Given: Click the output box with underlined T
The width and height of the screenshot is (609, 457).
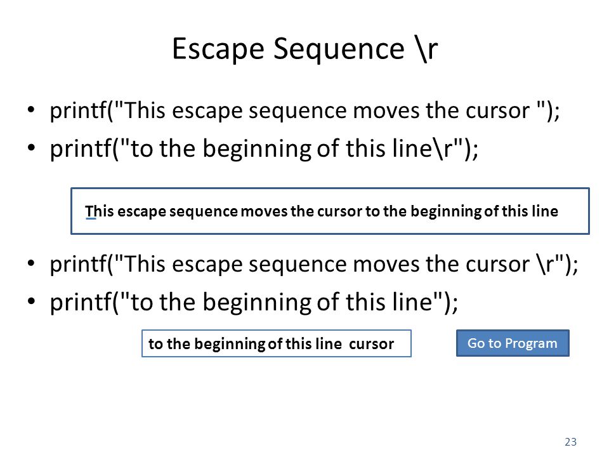Looking at the screenshot, I should pyautogui.click(x=330, y=211).
